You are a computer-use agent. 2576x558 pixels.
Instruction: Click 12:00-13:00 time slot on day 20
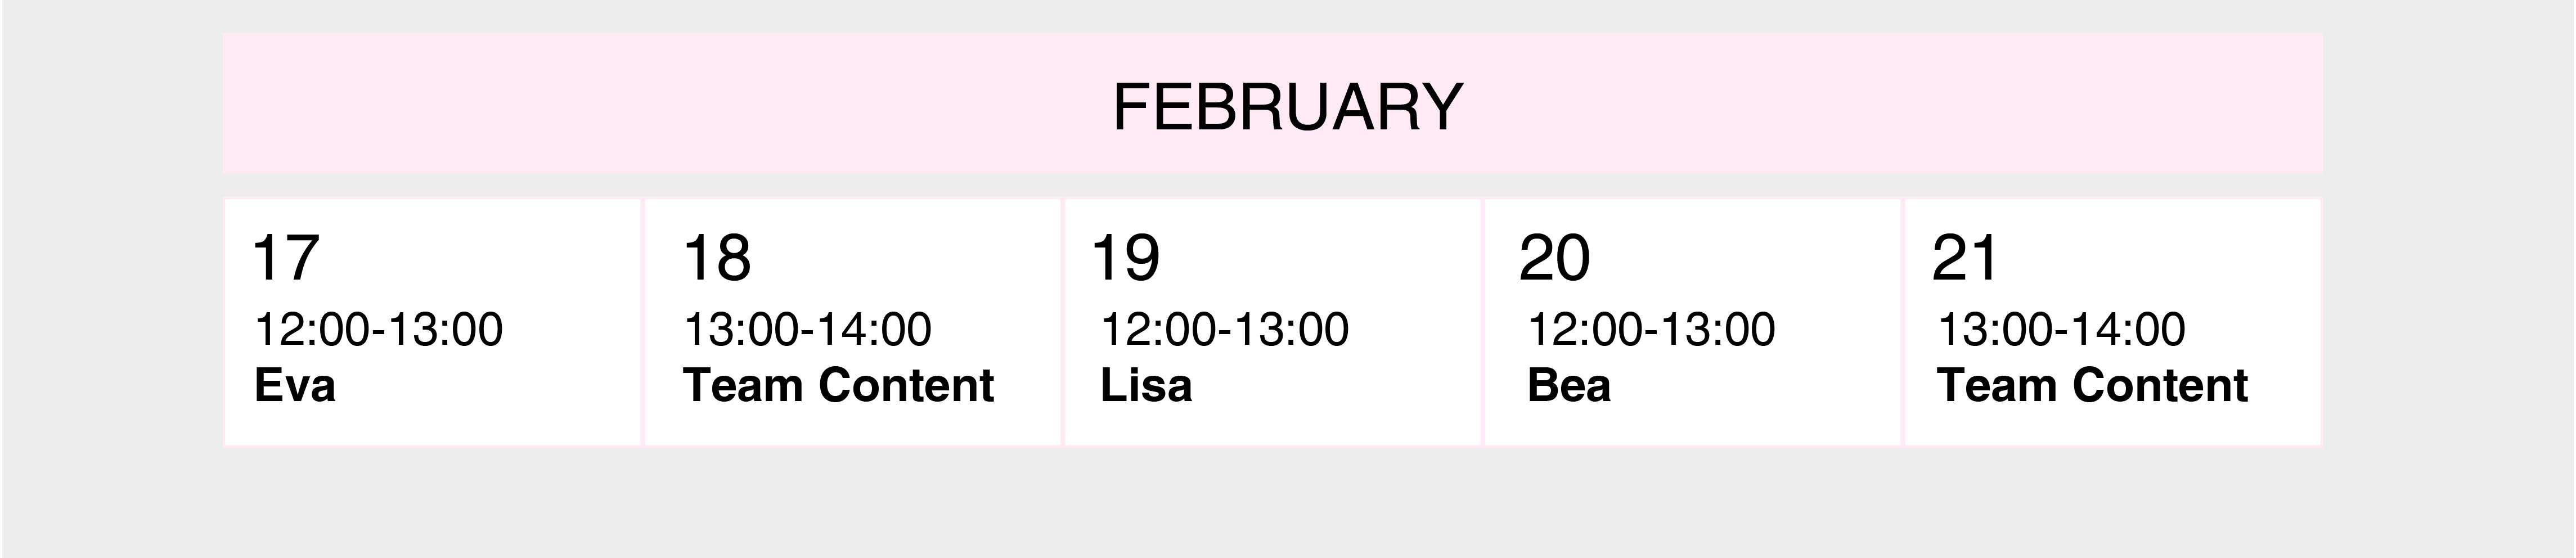click(x=1651, y=329)
